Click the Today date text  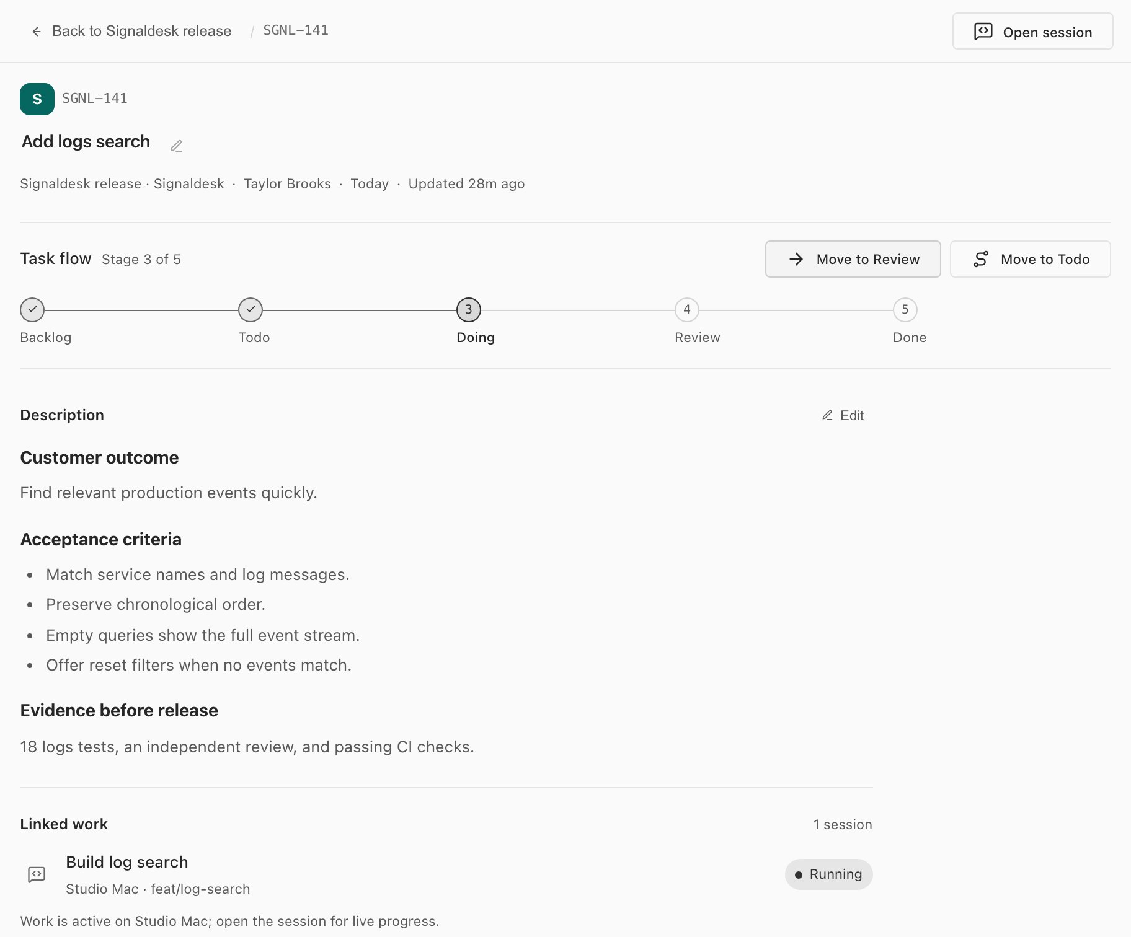pyautogui.click(x=370, y=184)
